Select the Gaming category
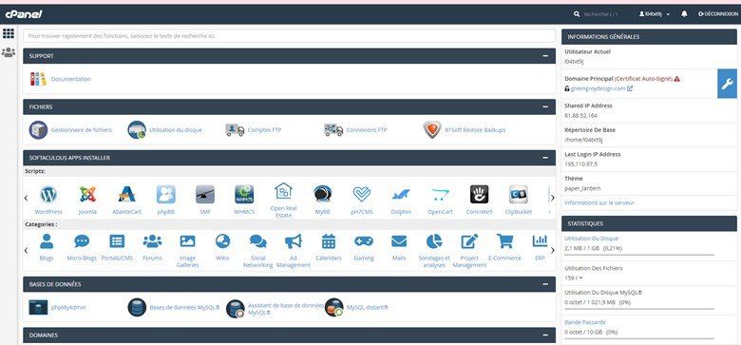The height and width of the screenshot is (345, 741). click(x=364, y=241)
